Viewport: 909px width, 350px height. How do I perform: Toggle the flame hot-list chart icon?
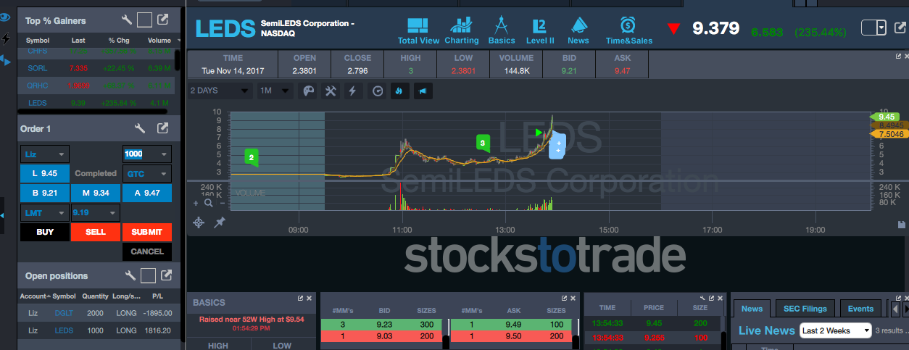(399, 91)
